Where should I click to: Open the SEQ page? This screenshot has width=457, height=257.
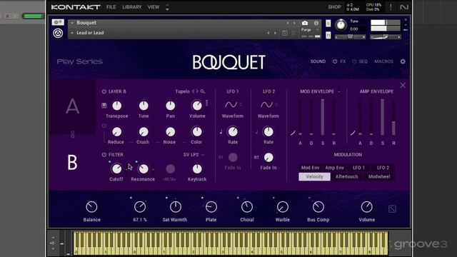click(x=363, y=61)
